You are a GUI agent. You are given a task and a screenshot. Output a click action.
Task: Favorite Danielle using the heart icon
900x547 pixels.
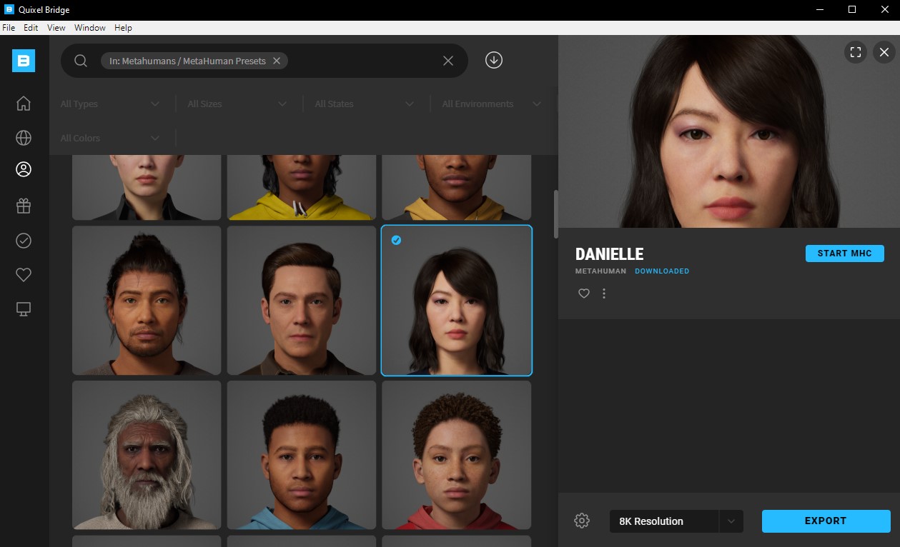click(583, 293)
